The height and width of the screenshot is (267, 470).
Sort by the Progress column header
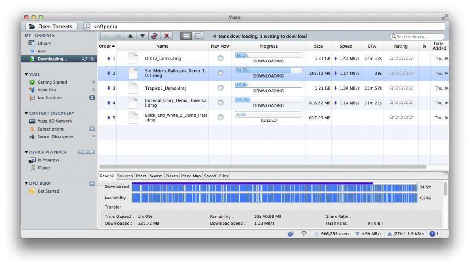click(269, 46)
